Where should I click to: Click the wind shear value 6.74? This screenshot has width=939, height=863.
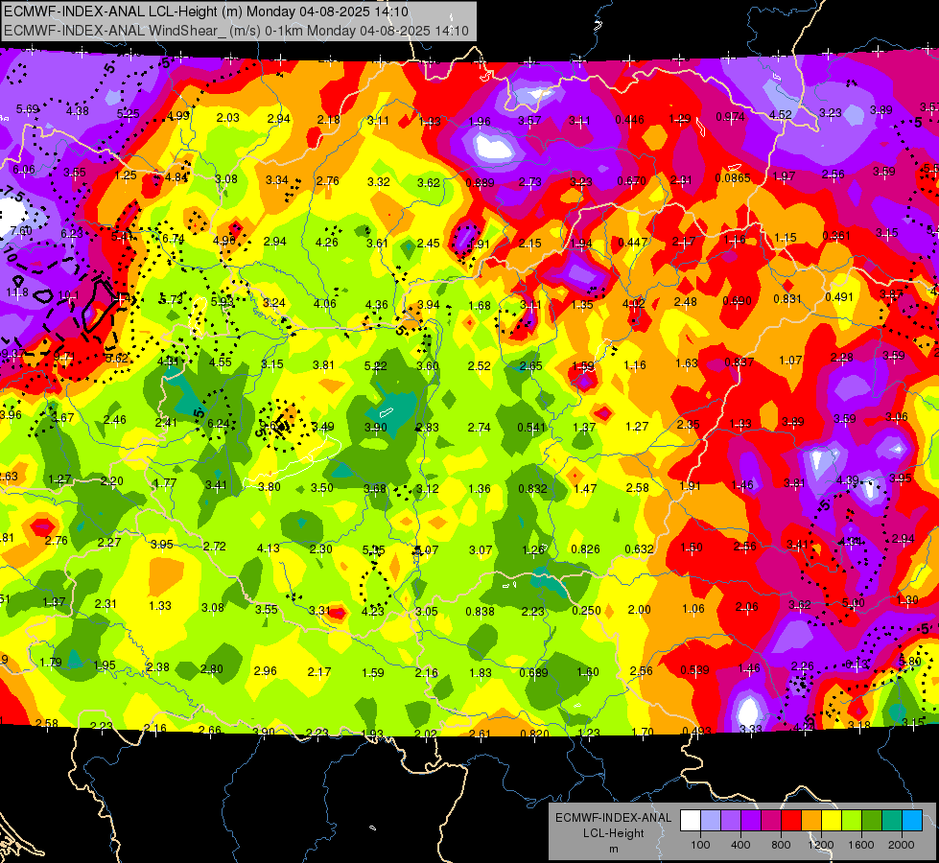coord(173,239)
